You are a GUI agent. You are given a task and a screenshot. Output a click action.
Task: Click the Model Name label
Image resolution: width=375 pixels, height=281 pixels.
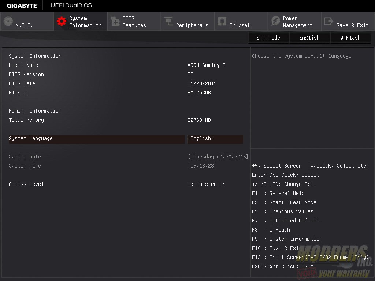coord(23,65)
